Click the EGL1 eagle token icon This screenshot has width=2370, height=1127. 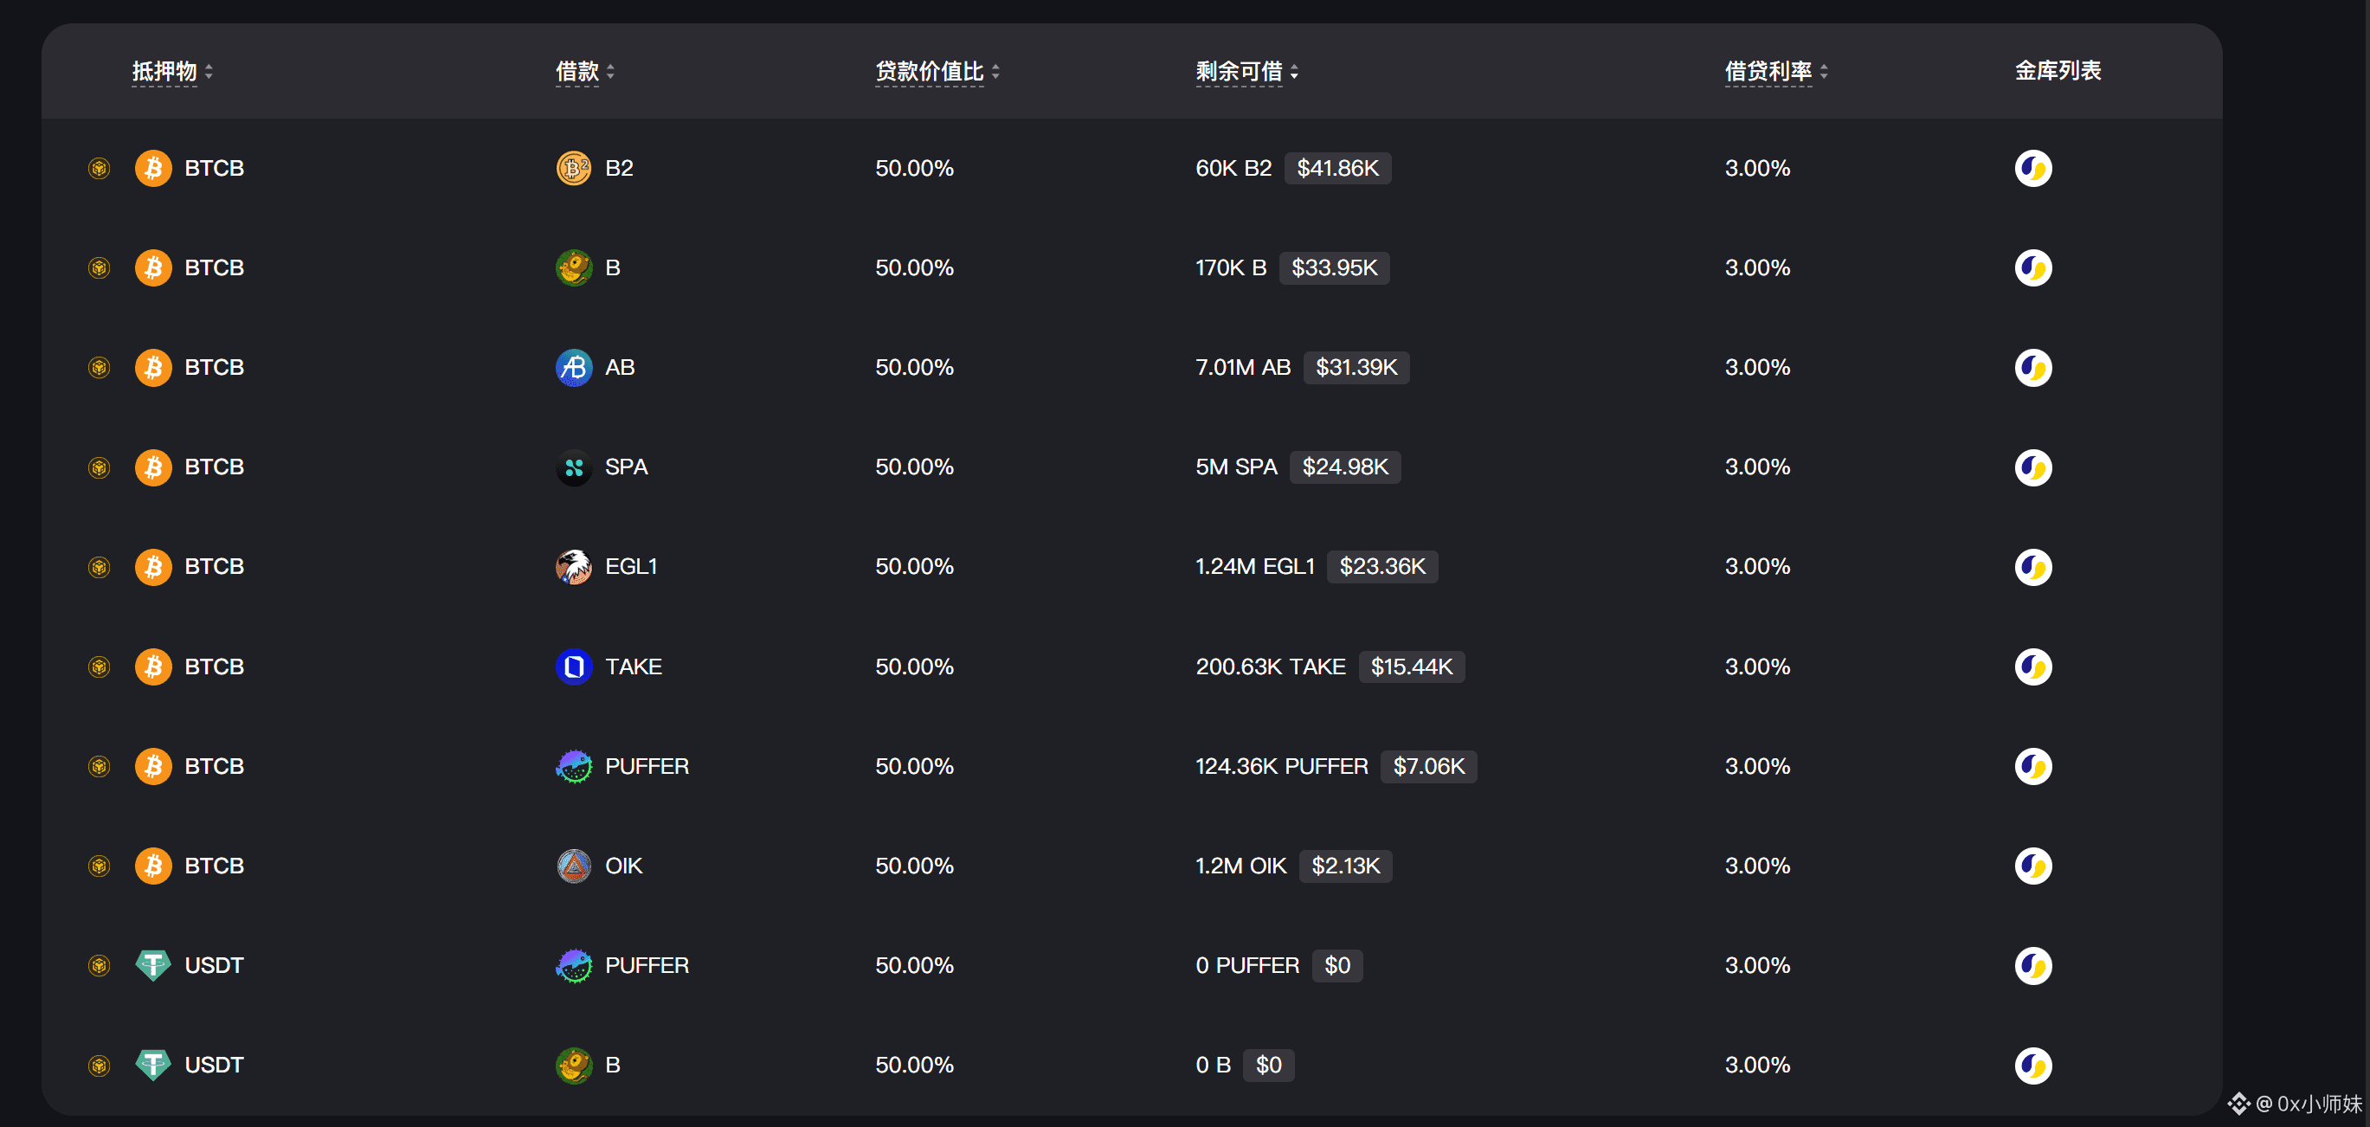(x=573, y=567)
